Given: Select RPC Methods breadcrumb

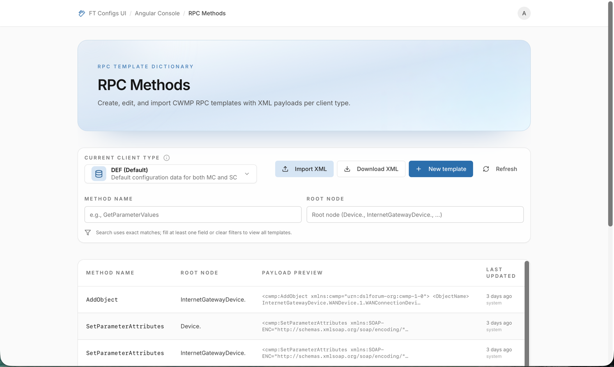Looking at the screenshot, I should tap(207, 13).
